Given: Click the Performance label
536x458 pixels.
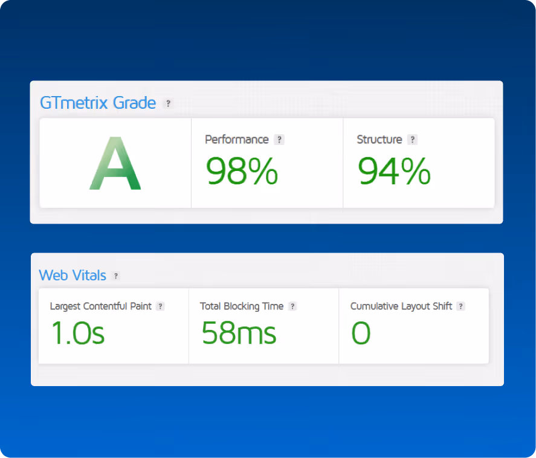Looking at the screenshot, I should click(x=237, y=140).
